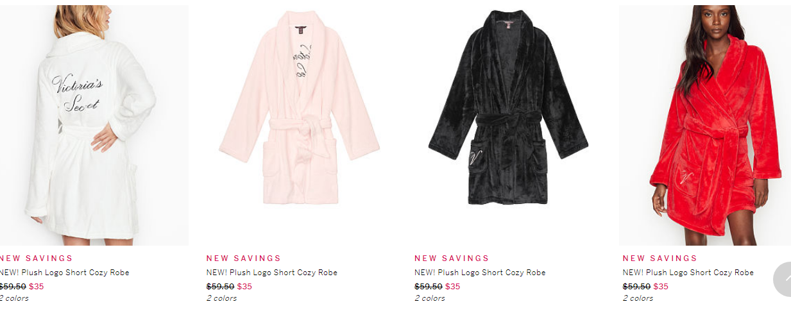
Task: Click NEW SAVINGS label under the white robe
Action: (x=37, y=258)
